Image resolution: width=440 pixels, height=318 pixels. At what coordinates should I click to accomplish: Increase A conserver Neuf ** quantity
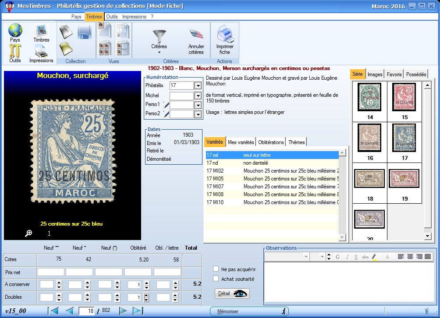59,283
